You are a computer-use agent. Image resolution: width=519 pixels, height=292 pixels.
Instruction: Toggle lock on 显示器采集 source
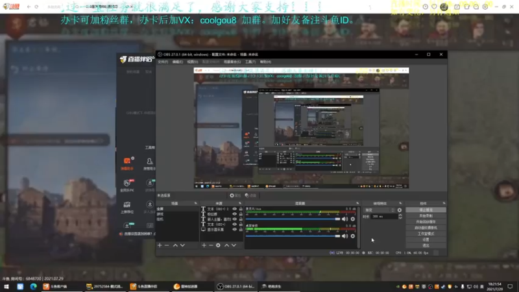coord(241,230)
